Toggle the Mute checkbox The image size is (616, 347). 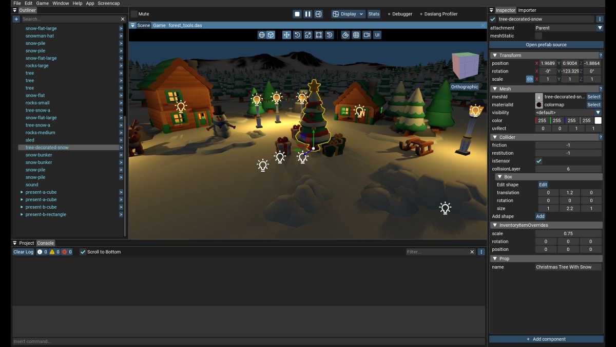click(x=134, y=14)
